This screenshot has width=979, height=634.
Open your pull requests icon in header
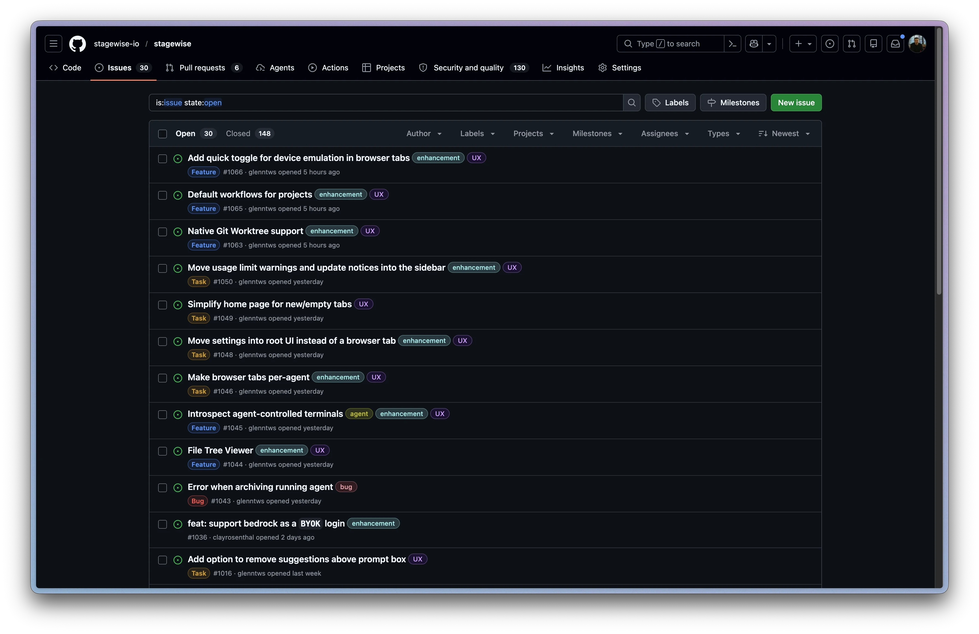click(851, 44)
